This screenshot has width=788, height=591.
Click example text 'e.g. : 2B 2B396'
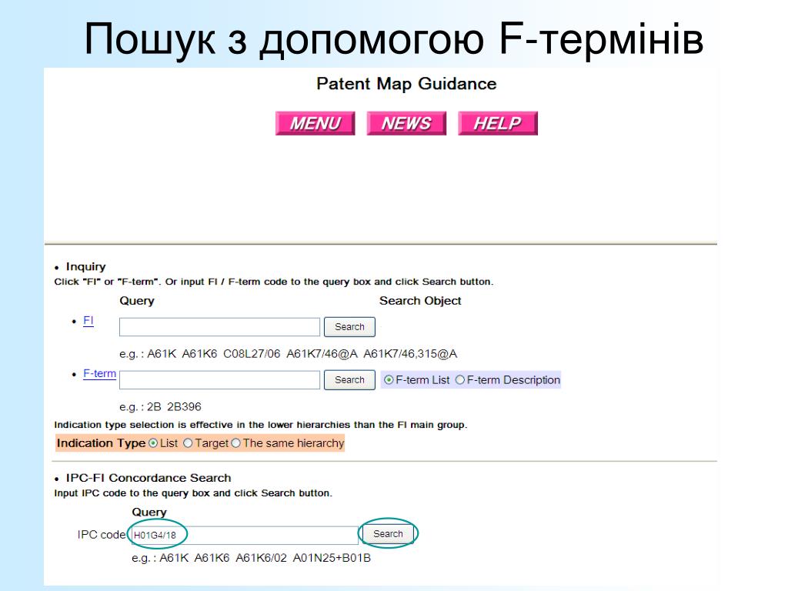coord(160,406)
